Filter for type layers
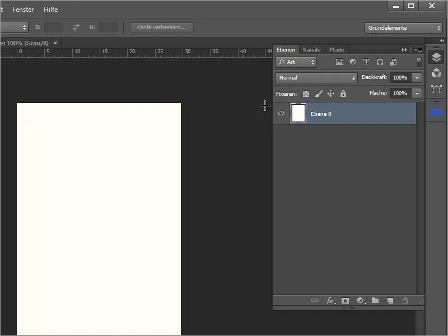Screen dimensions: 448x336 pyautogui.click(x=366, y=62)
